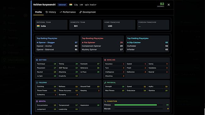
Task: Click the vs Spin stat
Action: pos(46,76)
